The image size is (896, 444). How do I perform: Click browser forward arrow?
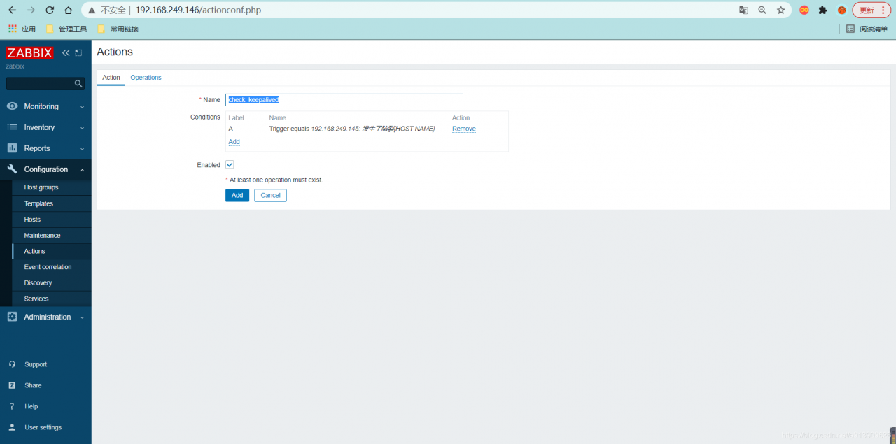coord(31,10)
